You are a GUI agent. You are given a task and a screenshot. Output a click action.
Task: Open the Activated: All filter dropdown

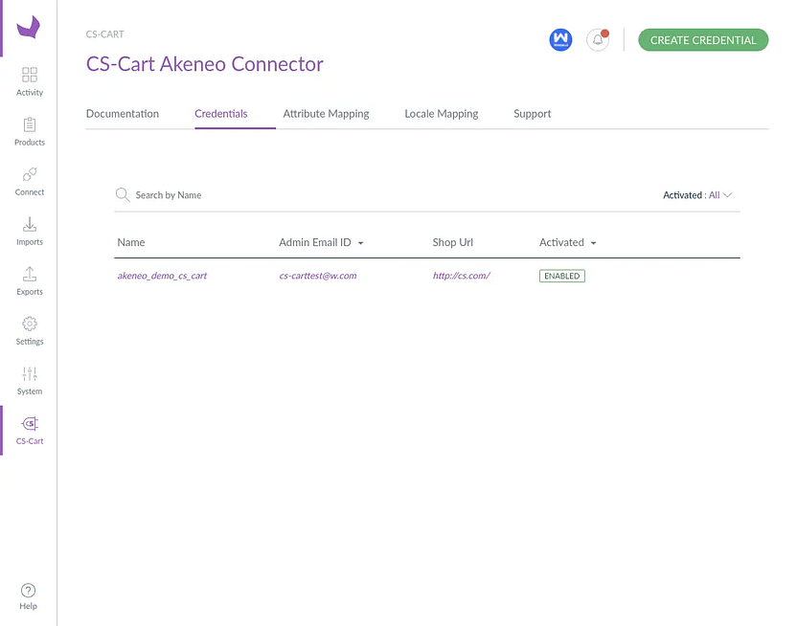click(x=697, y=194)
